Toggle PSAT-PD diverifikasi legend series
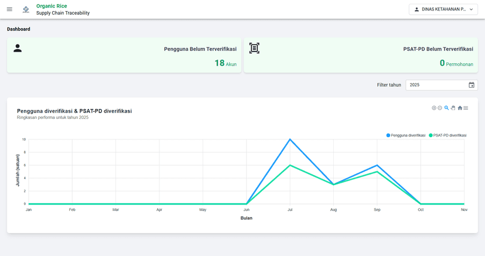The image size is (485, 256). pyautogui.click(x=448, y=135)
